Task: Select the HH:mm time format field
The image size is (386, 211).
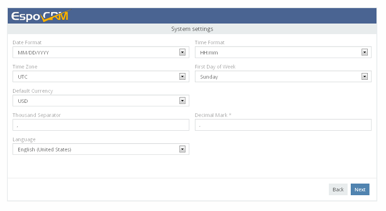Action: (283, 52)
